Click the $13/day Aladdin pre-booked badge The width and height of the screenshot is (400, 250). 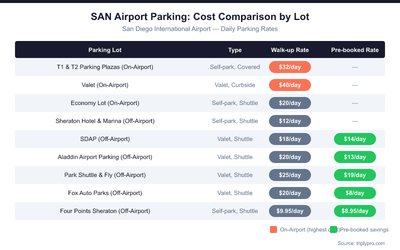click(x=355, y=157)
